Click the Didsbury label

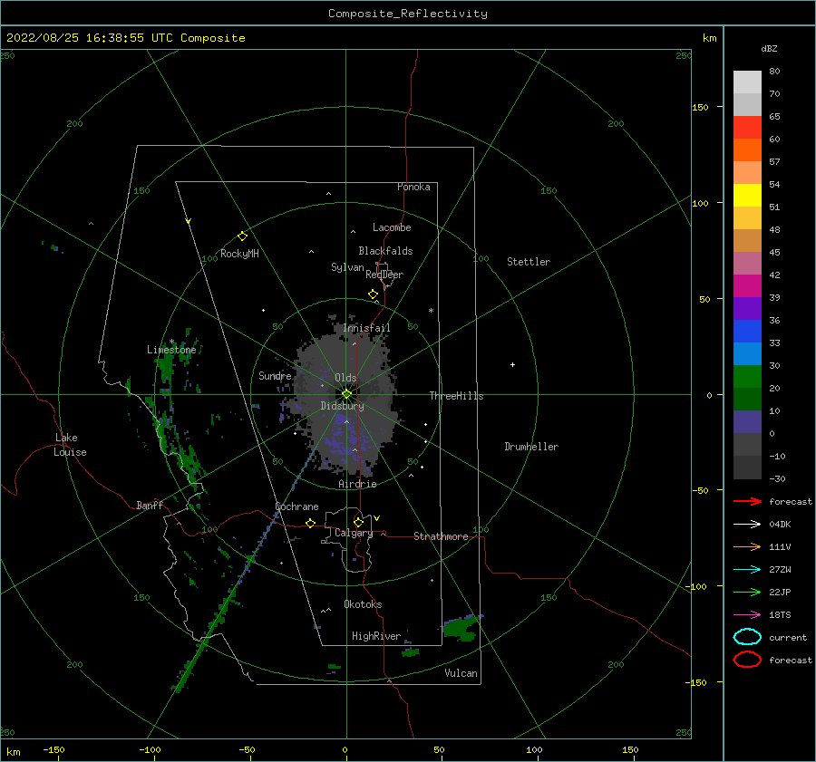pyautogui.click(x=342, y=406)
